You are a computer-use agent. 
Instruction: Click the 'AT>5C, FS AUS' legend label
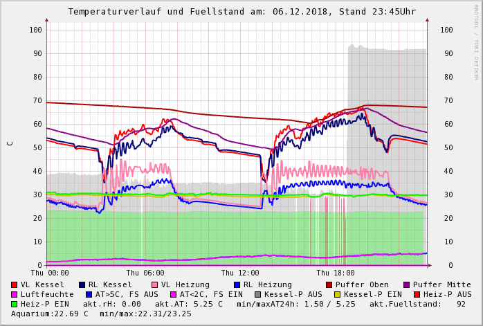(127, 294)
